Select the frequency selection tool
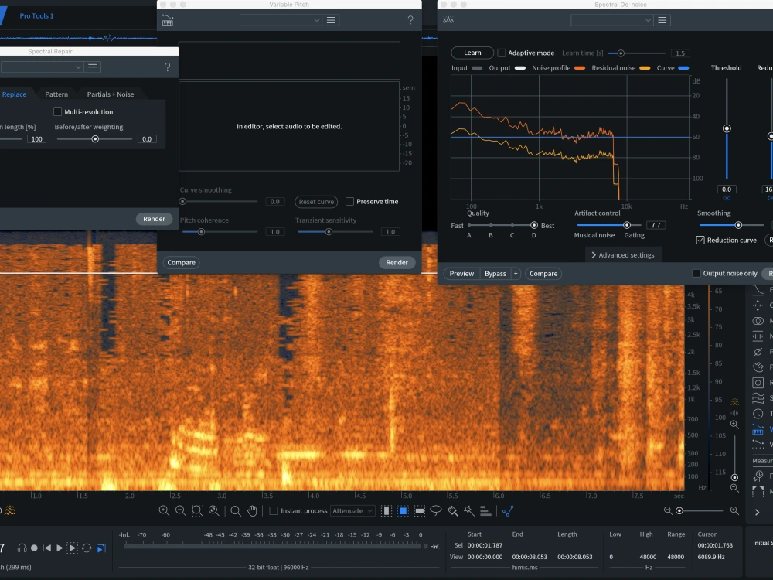Screen dimensions: 773x580 click(x=420, y=511)
